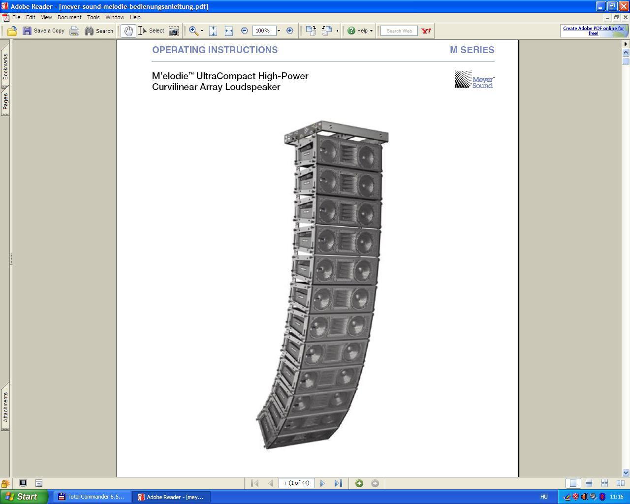Open the View menu
The height and width of the screenshot is (504, 630).
point(46,17)
